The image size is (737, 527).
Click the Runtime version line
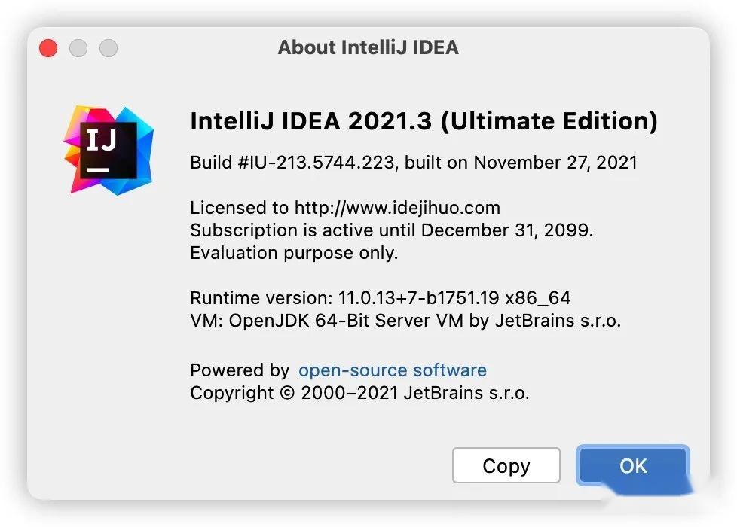[385, 297]
